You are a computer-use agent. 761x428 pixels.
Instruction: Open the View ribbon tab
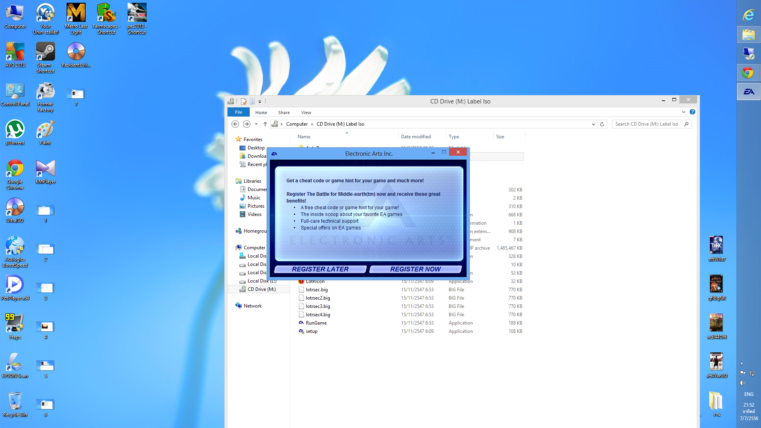click(306, 113)
